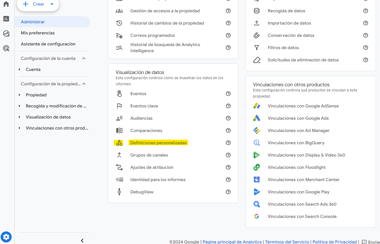Open help for Filtros de datos
380x244 pixels.
click(366, 48)
